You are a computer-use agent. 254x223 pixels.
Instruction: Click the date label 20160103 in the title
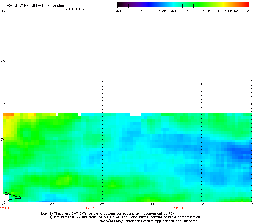(x=74, y=9)
